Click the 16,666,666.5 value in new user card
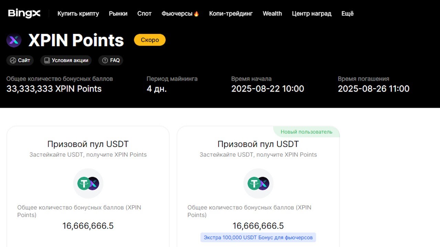Viewport: 440px width, 247px height. [258, 226]
